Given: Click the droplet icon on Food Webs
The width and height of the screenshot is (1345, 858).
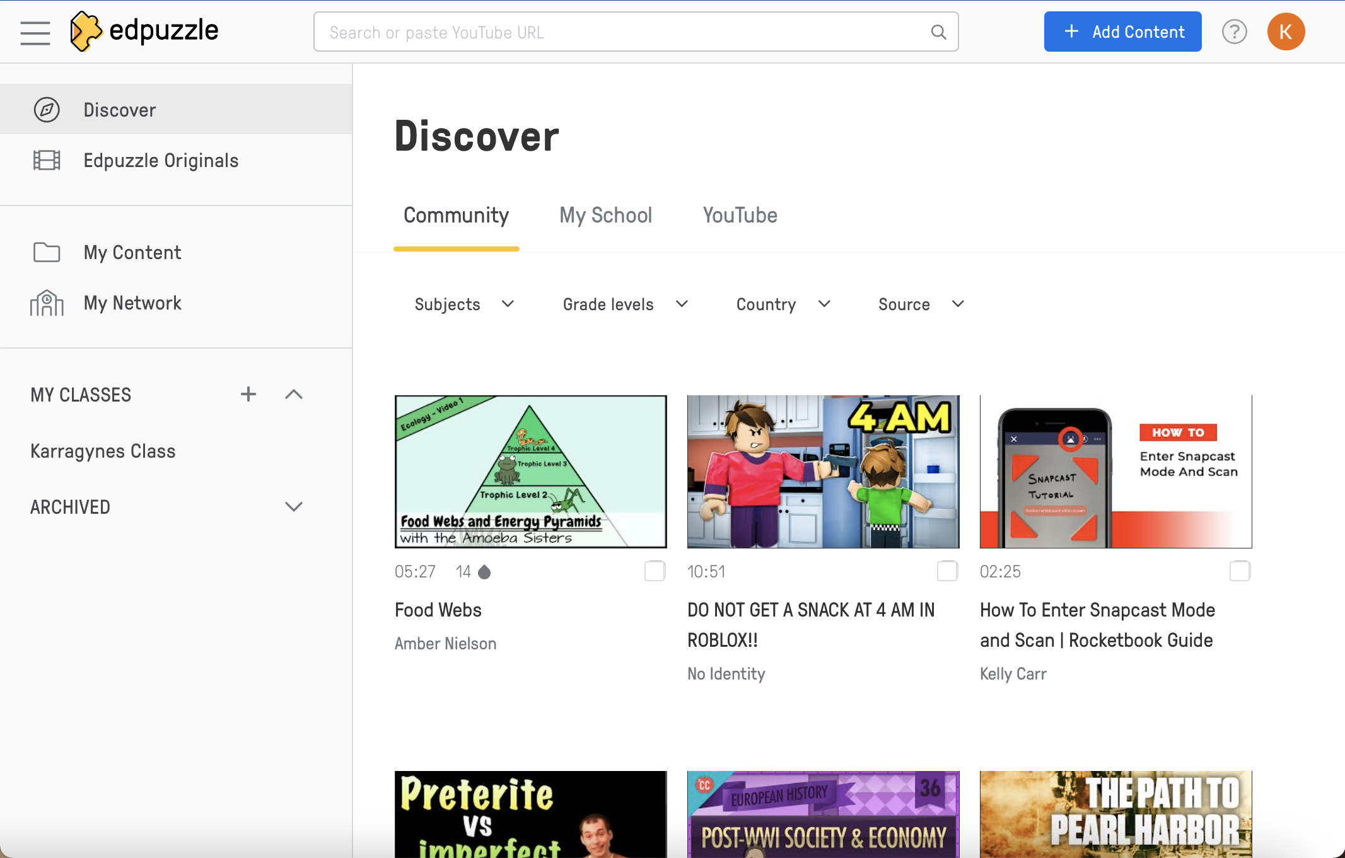Looking at the screenshot, I should coord(484,572).
